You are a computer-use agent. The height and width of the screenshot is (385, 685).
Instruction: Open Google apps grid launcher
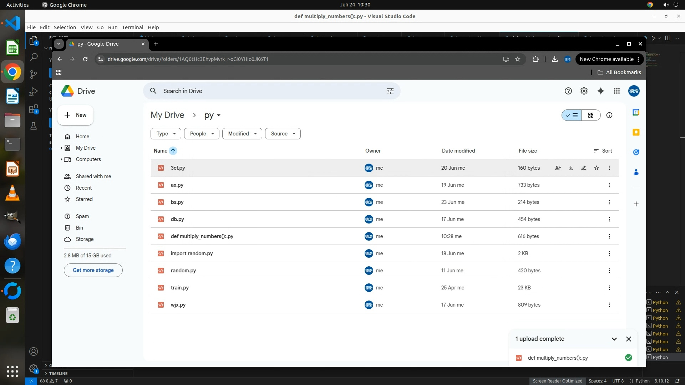(x=616, y=91)
